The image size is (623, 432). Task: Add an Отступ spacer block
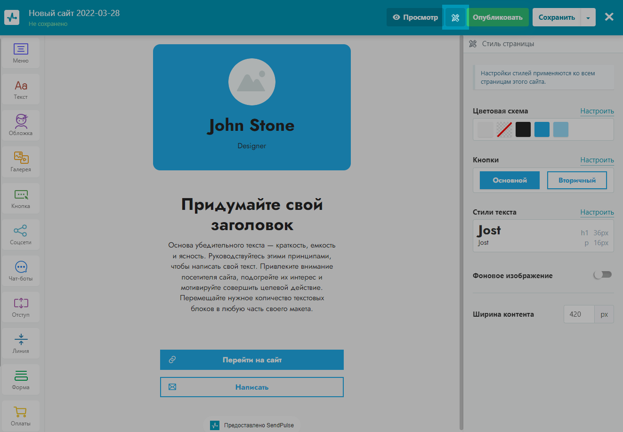coord(21,307)
